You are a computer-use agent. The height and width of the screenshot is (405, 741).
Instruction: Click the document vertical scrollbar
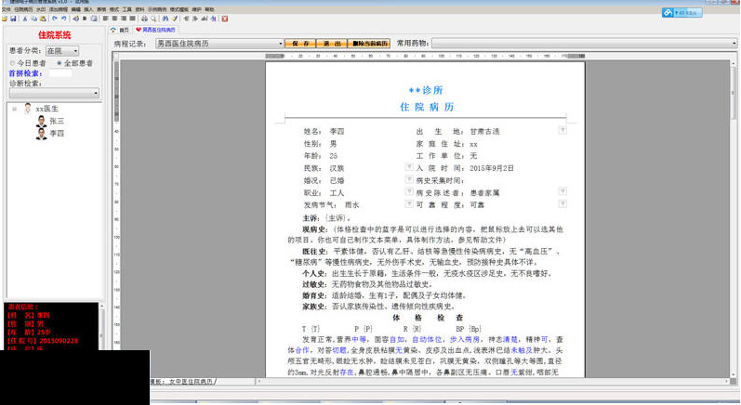pyautogui.click(x=734, y=217)
